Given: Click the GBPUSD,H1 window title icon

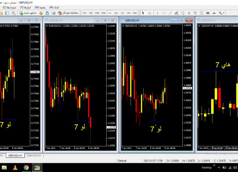Looking at the screenshot, I should tap(123, 20).
